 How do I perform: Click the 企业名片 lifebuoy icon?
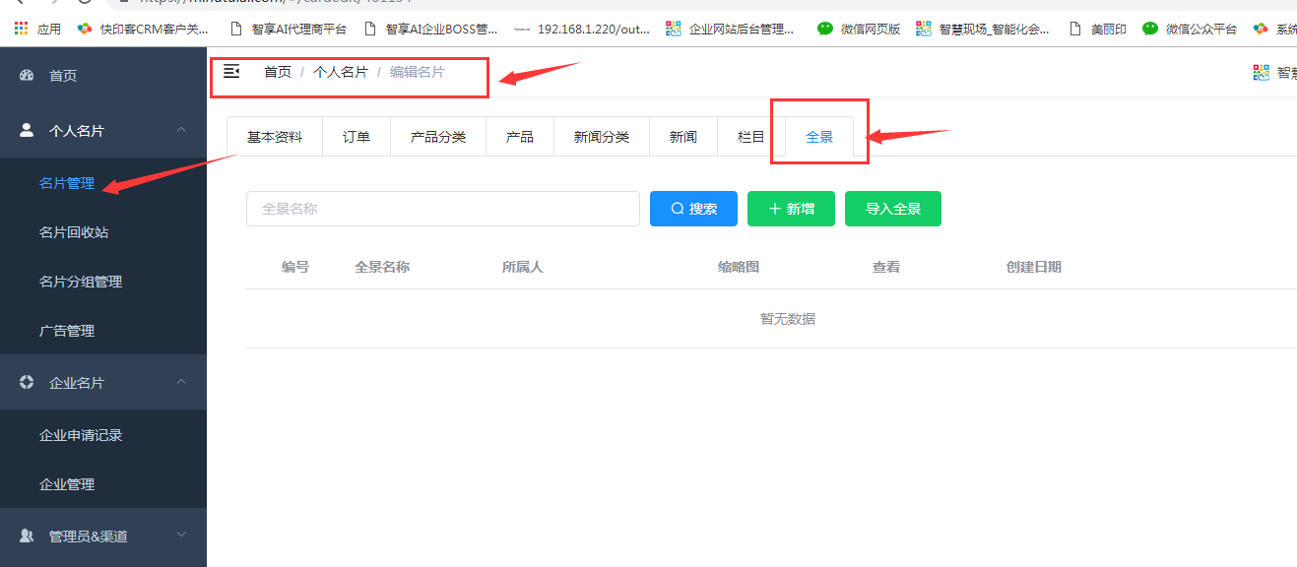pyautogui.click(x=27, y=382)
